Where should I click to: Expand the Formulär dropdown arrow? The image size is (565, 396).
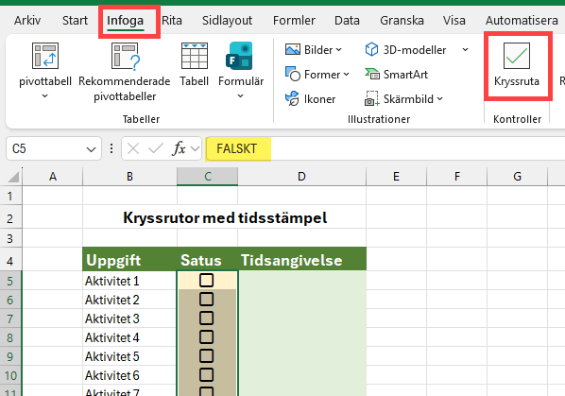click(240, 95)
